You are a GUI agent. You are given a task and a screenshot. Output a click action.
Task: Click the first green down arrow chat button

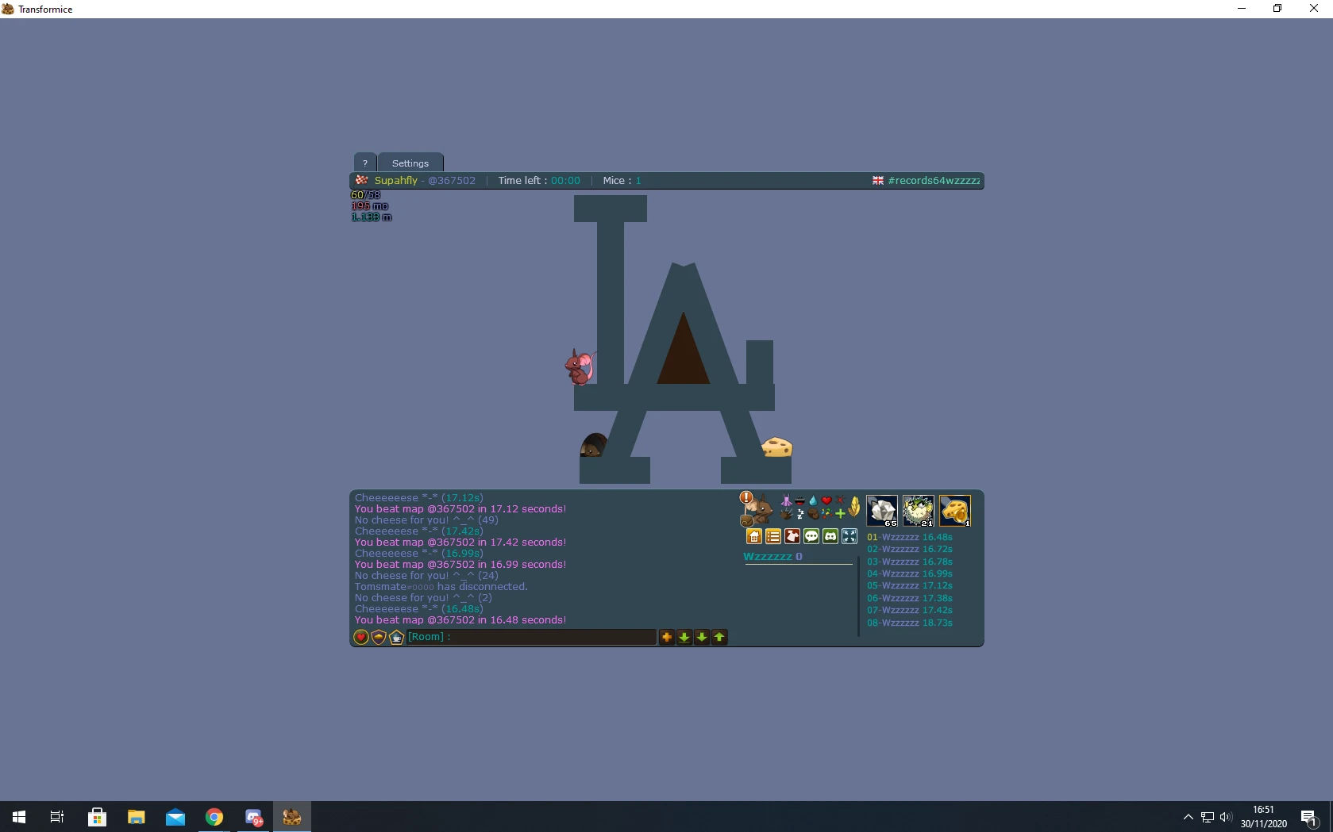pyautogui.click(x=684, y=637)
